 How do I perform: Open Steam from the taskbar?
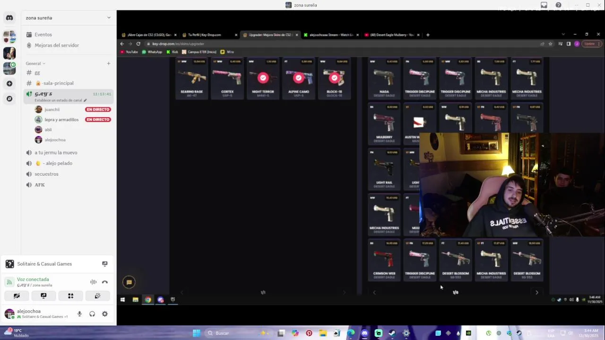pos(392,333)
